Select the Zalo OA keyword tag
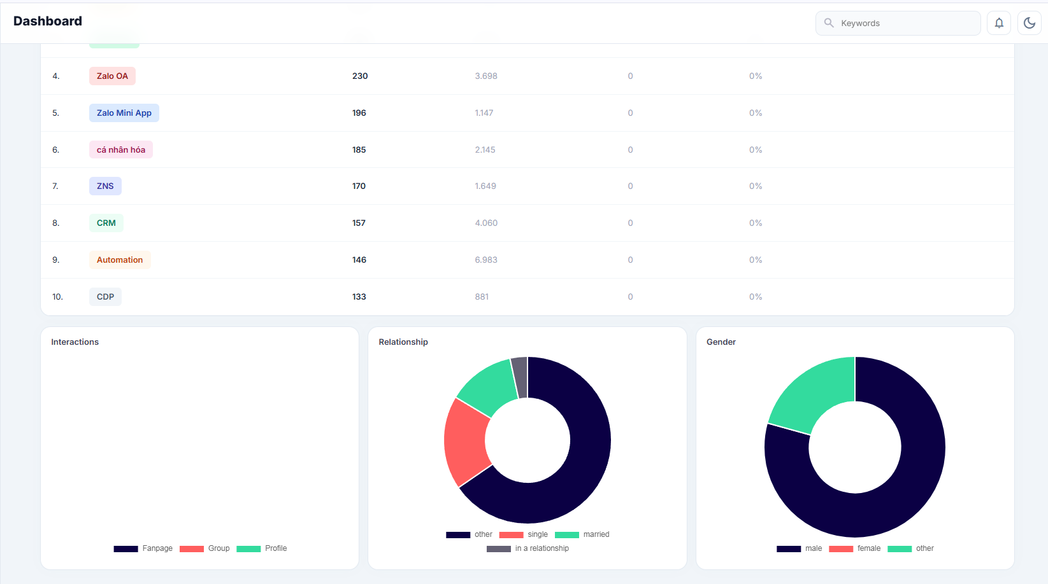 point(112,76)
